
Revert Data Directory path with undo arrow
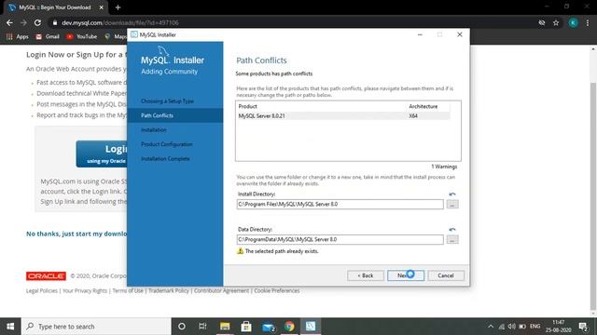point(451,230)
